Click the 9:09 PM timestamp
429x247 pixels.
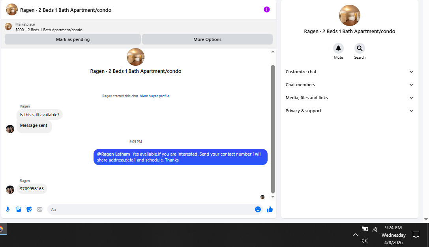tap(135, 142)
